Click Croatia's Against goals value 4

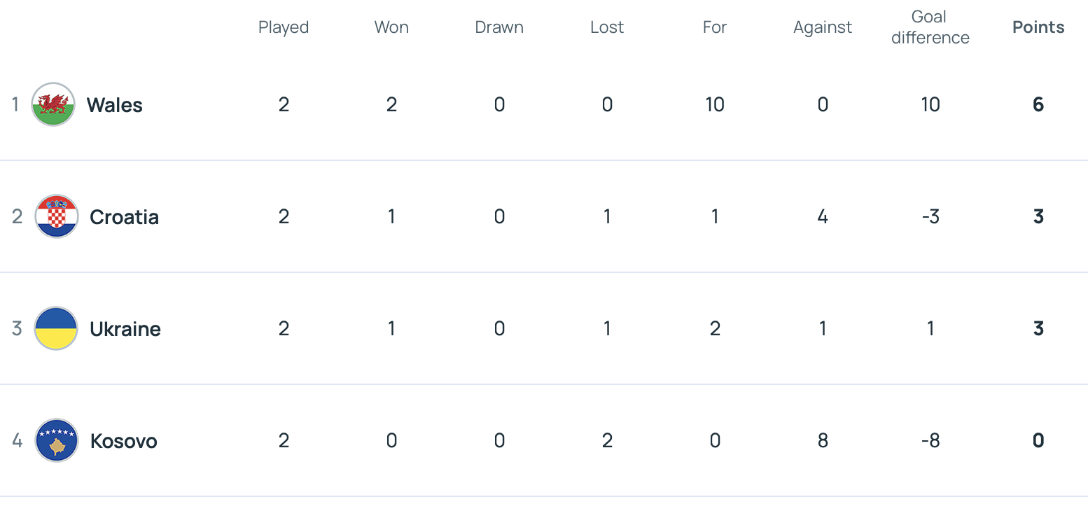point(823,217)
